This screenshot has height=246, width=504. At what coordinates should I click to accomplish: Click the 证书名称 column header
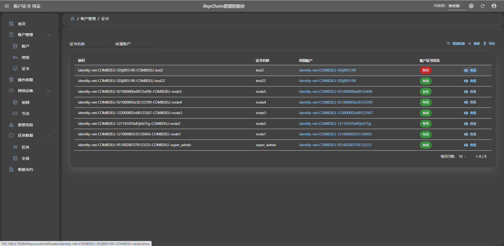(x=262, y=60)
